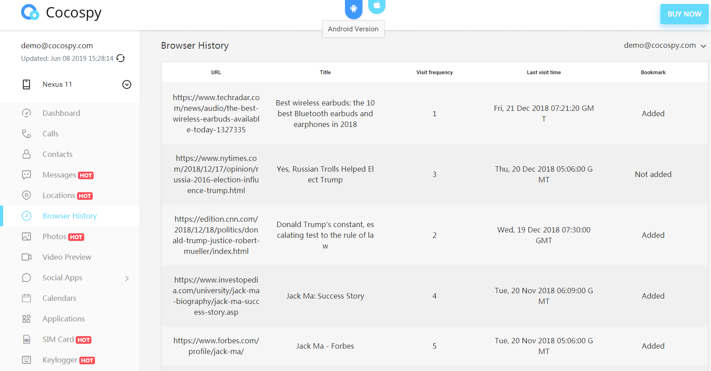Click the Nexus 11 phone device icon

click(26, 84)
